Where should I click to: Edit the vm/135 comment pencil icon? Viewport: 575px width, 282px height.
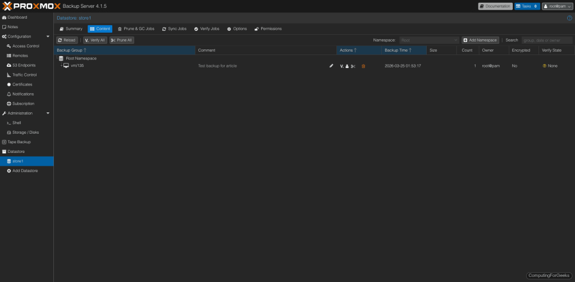(x=331, y=66)
